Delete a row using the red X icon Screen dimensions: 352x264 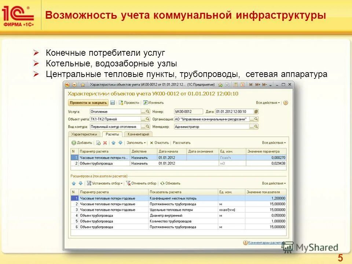pyautogui.click(x=105, y=143)
